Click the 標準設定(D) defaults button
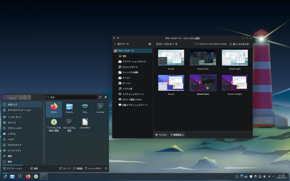This screenshot has width=290, height=181. [177, 135]
